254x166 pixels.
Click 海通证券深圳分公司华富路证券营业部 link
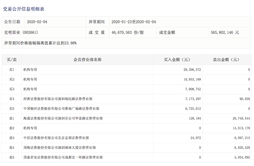(63, 118)
